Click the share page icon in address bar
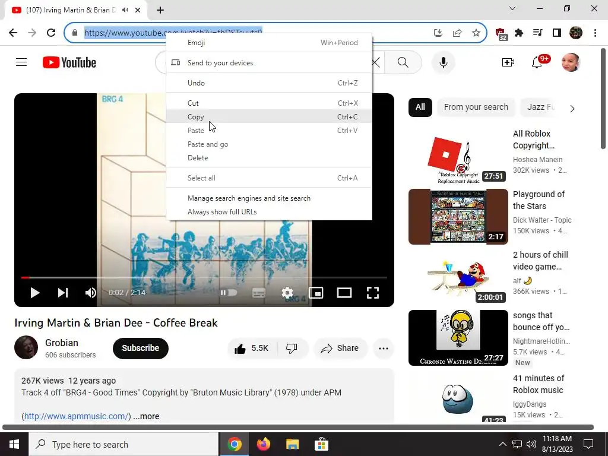Viewport: 608px width, 456px height. coord(457,33)
